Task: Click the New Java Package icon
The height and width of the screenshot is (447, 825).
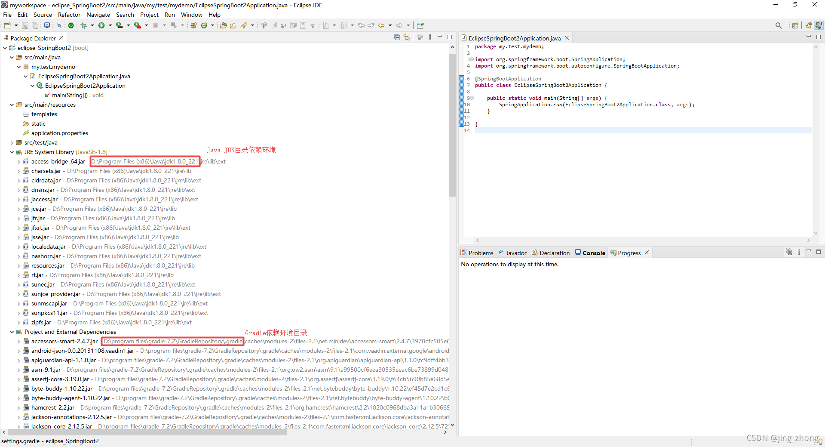Action: point(194,25)
